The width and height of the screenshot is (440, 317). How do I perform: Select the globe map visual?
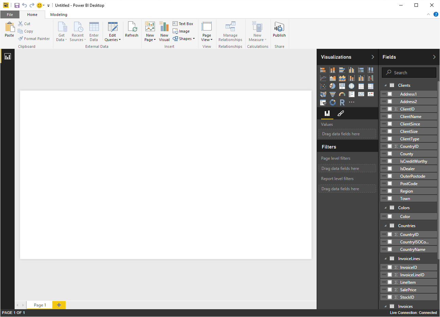[x=352, y=86]
